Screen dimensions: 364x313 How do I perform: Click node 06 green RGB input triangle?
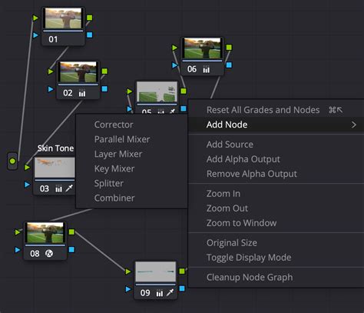coord(175,48)
